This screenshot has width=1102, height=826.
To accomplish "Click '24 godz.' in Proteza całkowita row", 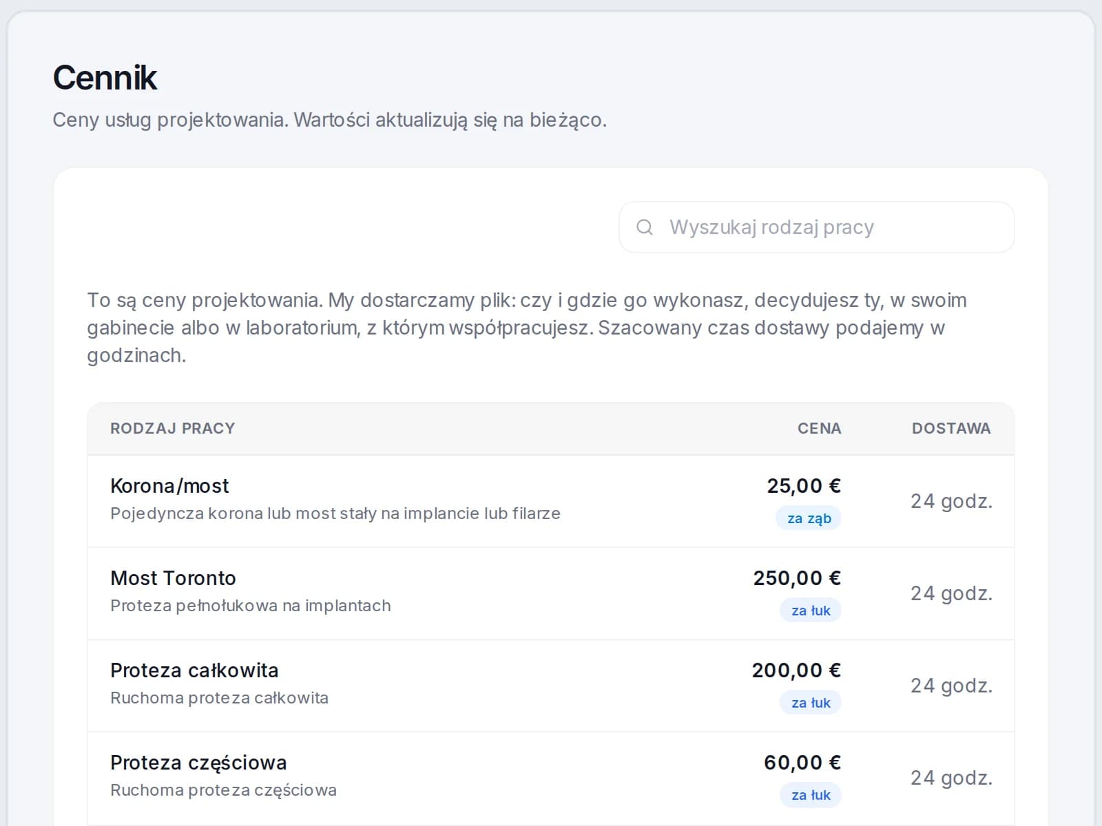I will pos(951,686).
